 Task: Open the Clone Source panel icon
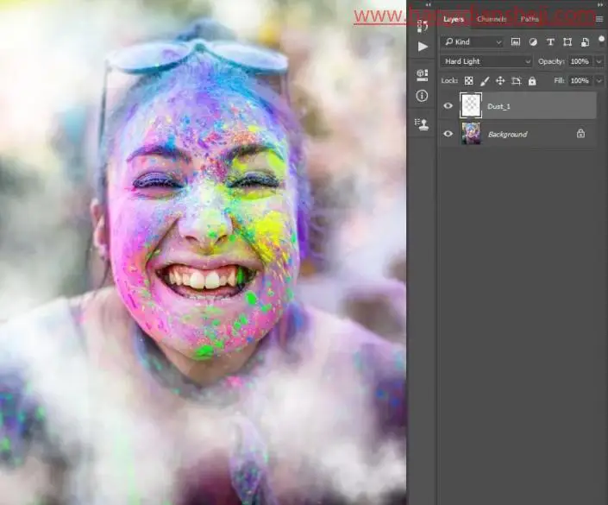[x=422, y=124]
